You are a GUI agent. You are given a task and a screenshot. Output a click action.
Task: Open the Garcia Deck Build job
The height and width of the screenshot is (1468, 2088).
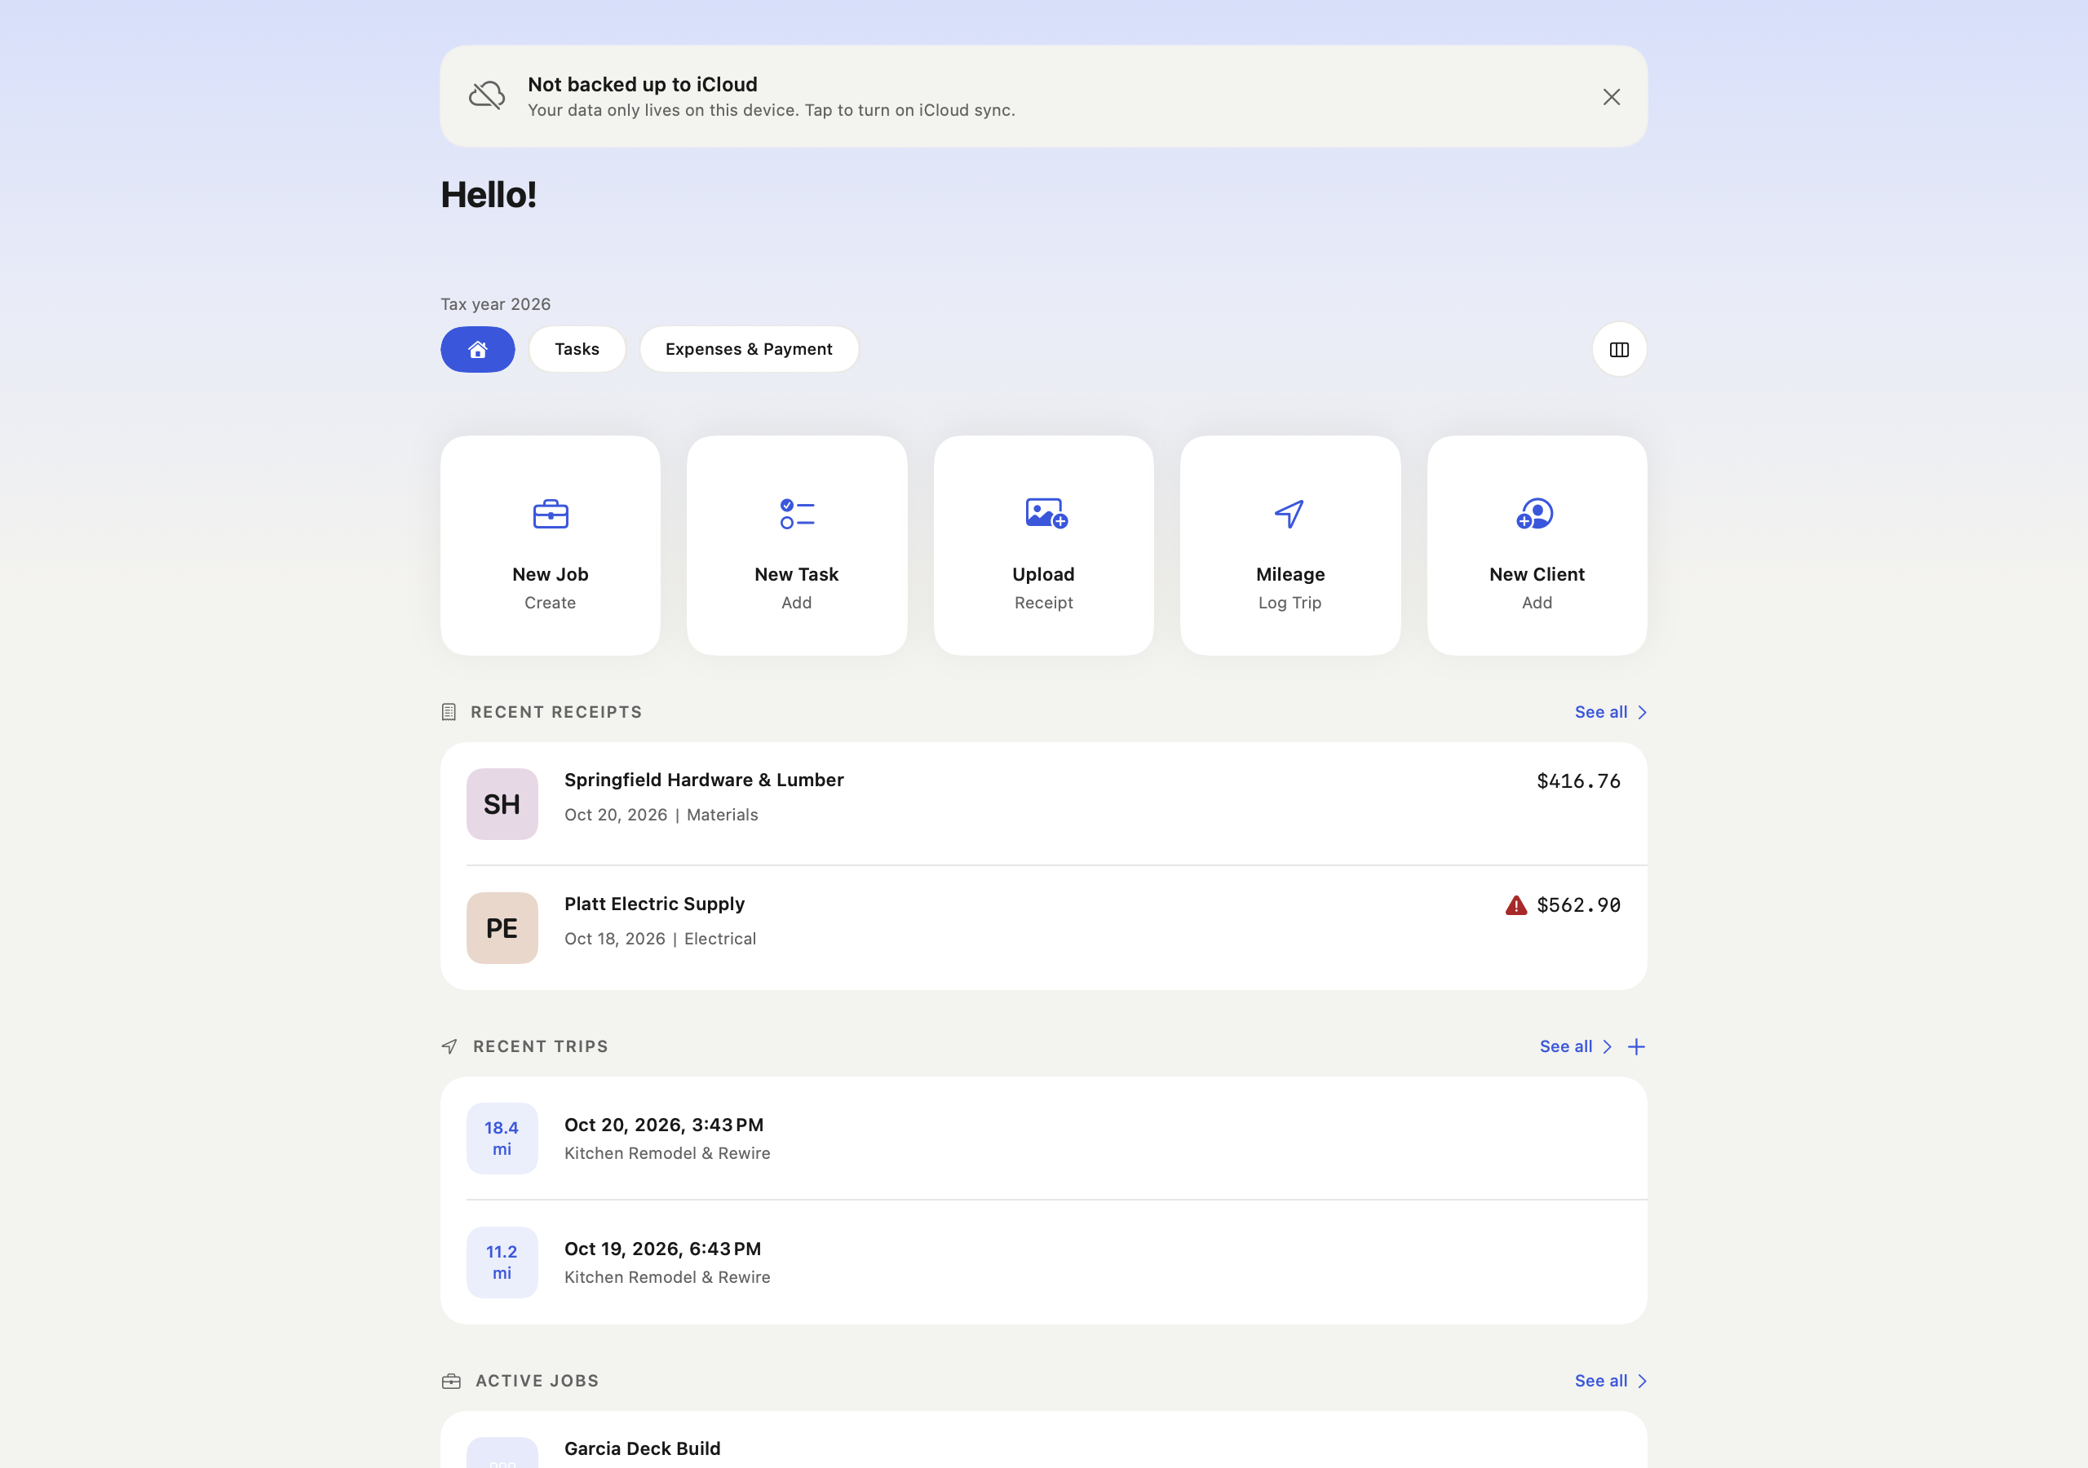pos(1043,1439)
